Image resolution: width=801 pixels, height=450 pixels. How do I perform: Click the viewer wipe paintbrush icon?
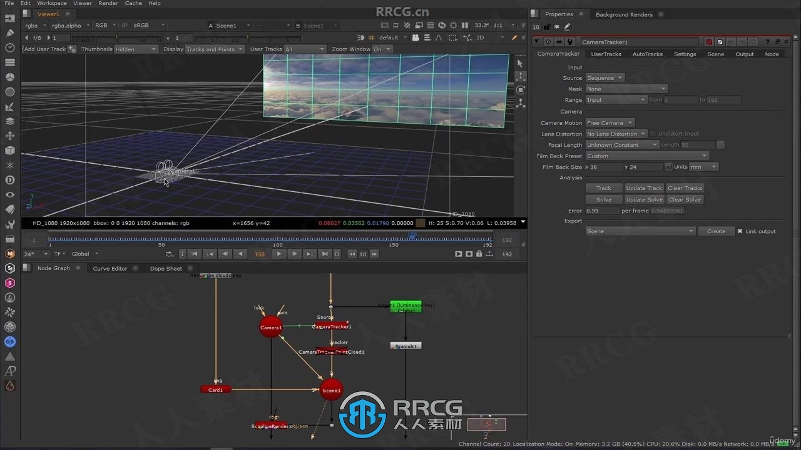[514, 37]
